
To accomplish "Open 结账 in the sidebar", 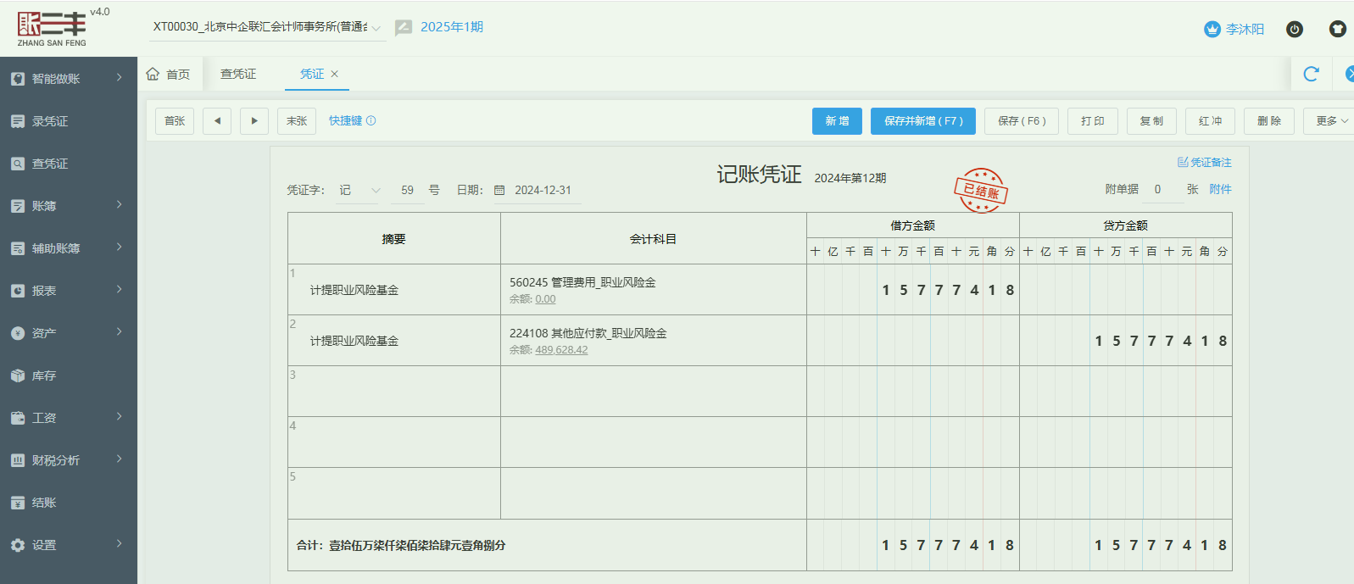I will [x=44, y=503].
